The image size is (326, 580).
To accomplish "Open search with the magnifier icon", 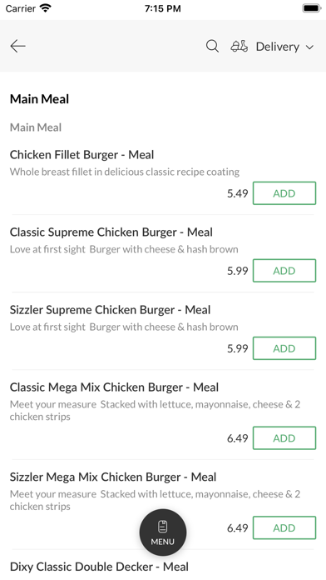I will click(x=212, y=46).
